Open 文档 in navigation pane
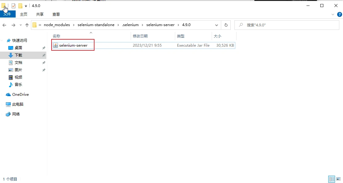Image resolution: width=343 pixels, height=183 pixels. click(x=18, y=63)
